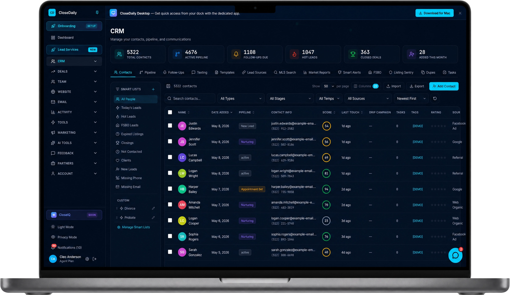Change the 50 per page dropdown
The width and height of the screenshot is (510, 295).
pos(328,86)
